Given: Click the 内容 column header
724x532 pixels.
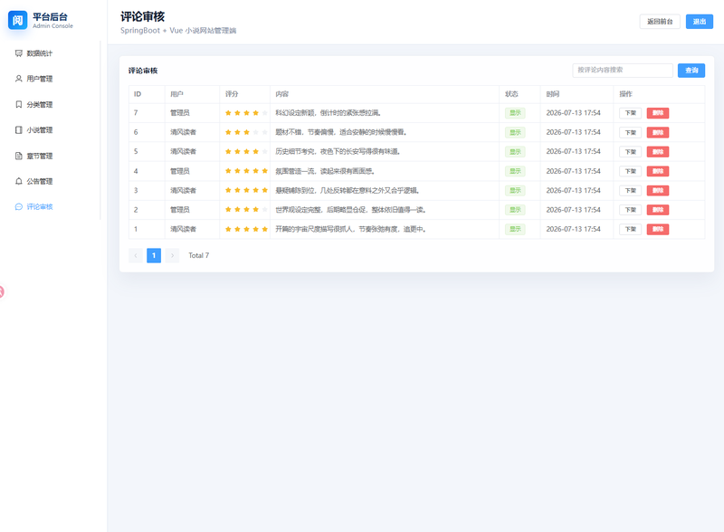Looking at the screenshot, I should click(x=281, y=94).
